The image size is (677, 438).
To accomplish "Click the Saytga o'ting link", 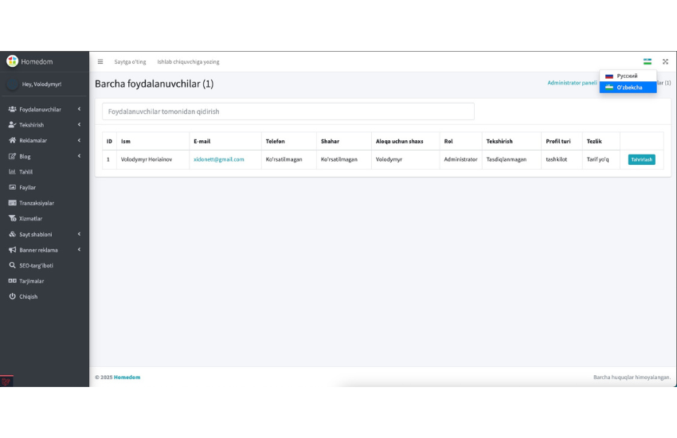I will click(130, 61).
